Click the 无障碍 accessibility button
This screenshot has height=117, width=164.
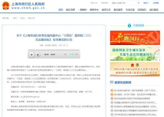click(x=156, y=3)
